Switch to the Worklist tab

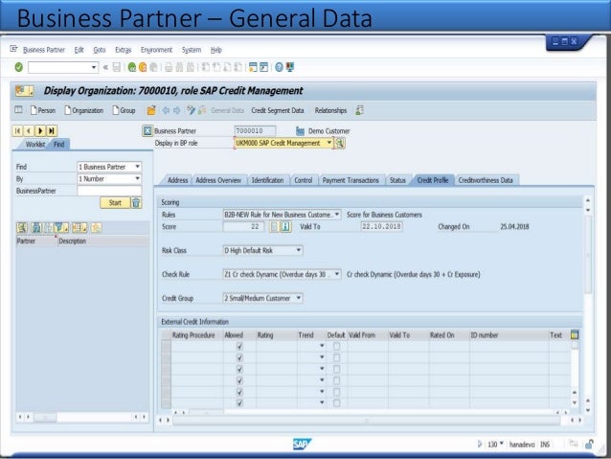pyautogui.click(x=35, y=145)
